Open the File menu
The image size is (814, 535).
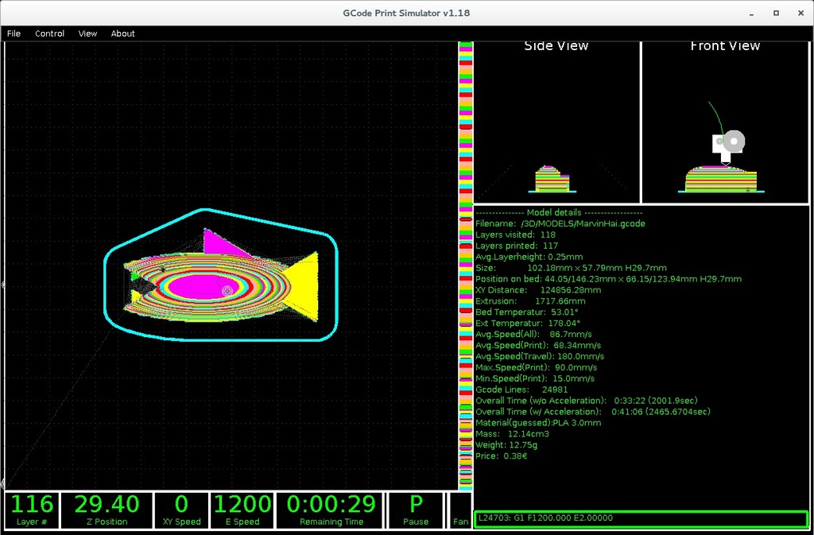pos(14,33)
